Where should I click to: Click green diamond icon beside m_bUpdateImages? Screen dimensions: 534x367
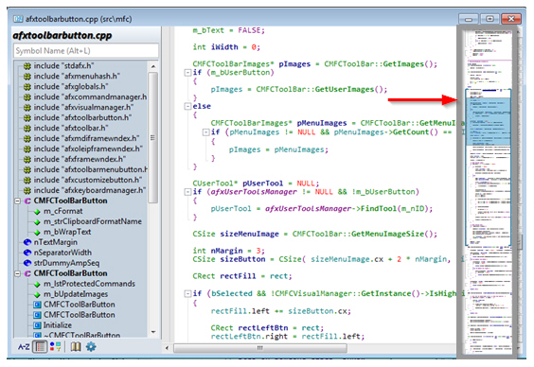click(x=37, y=294)
